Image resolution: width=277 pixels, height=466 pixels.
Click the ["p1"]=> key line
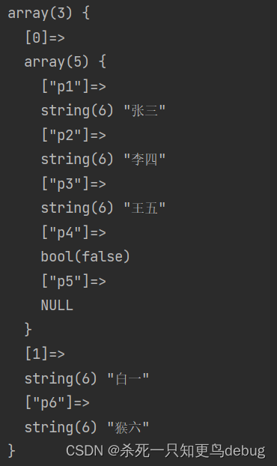(73, 87)
